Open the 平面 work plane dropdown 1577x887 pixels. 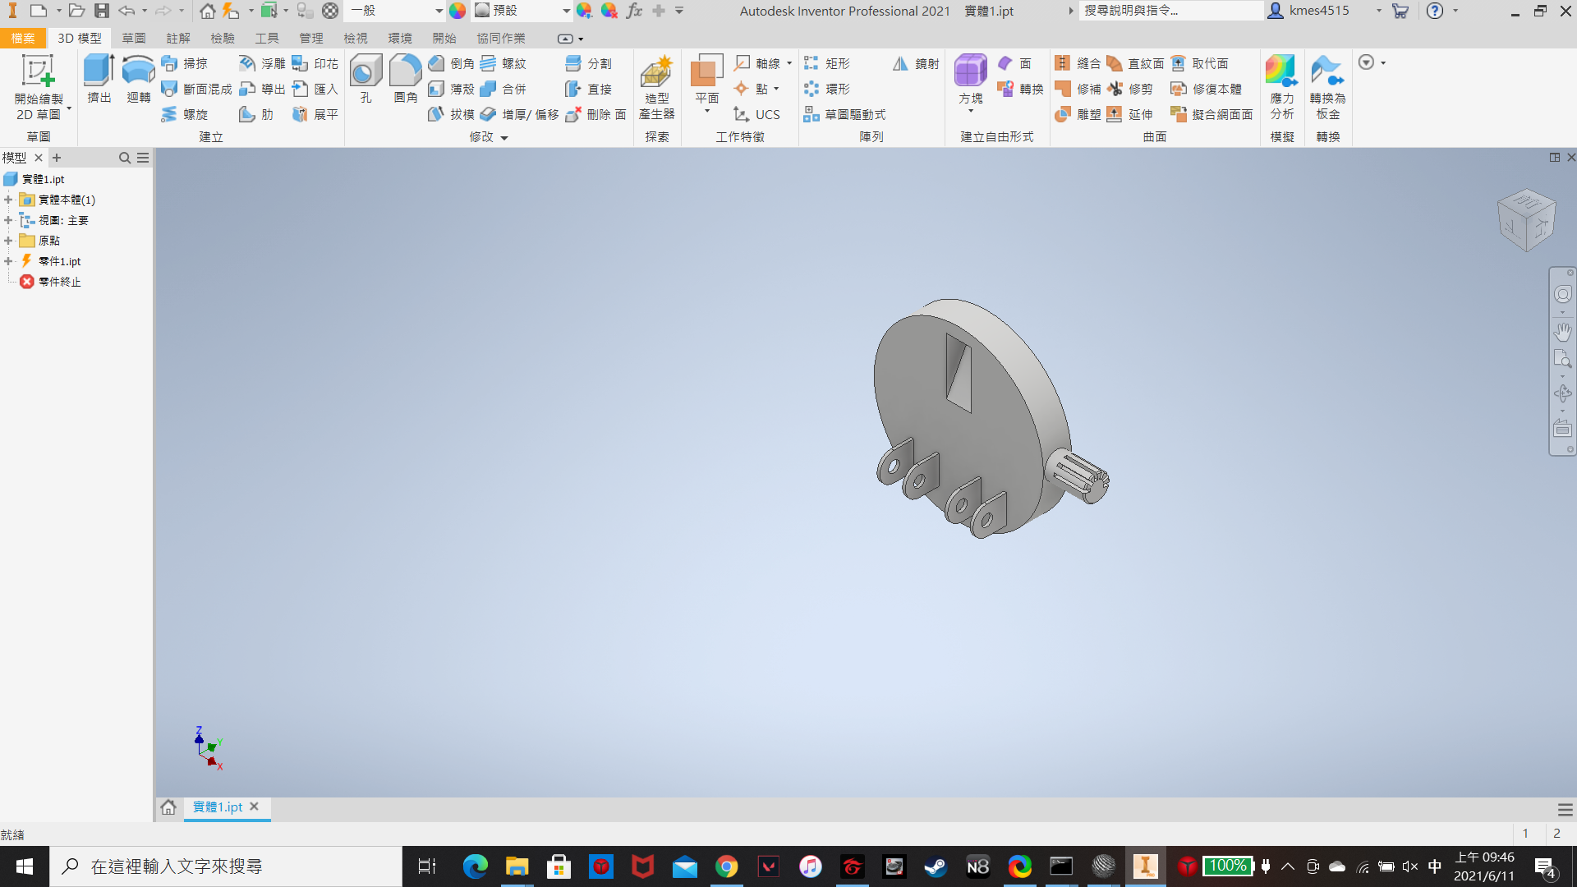click(x=706, y=110)
